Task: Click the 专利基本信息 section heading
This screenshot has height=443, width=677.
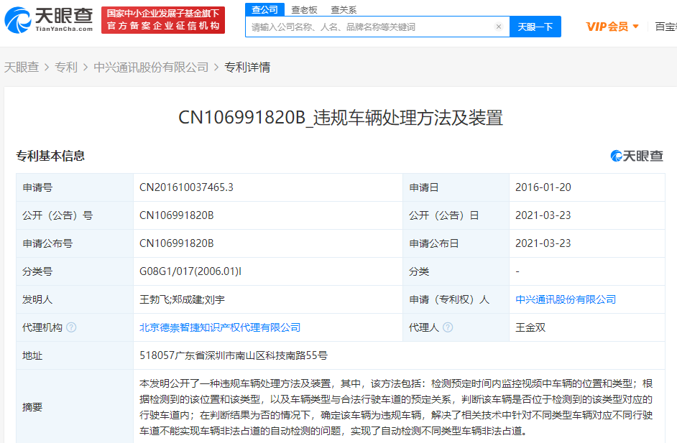Action: pos(50,156)
